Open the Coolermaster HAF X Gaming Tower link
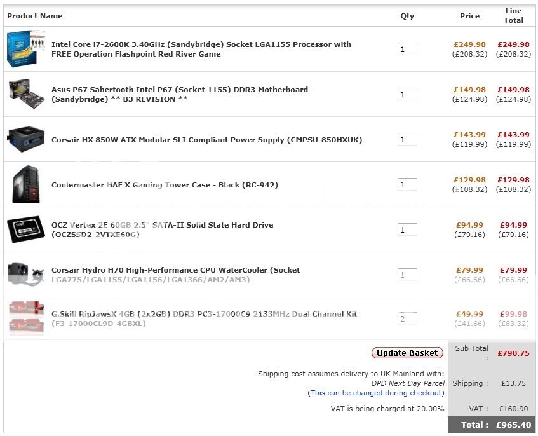The width and height of the screenshot is (538, 436). point(165,185)
